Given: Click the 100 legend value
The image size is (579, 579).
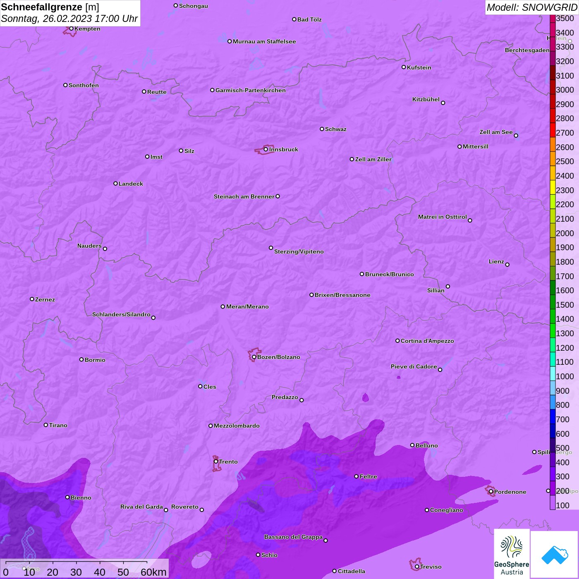Looking at the screenshot, I should pos(563,505).
